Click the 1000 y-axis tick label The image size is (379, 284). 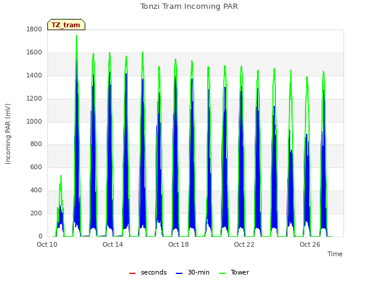point(34,121)
